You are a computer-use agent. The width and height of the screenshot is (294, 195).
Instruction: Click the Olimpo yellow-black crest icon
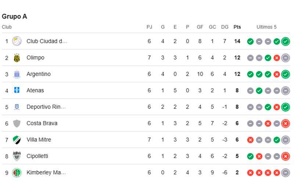tap(17, 58)
